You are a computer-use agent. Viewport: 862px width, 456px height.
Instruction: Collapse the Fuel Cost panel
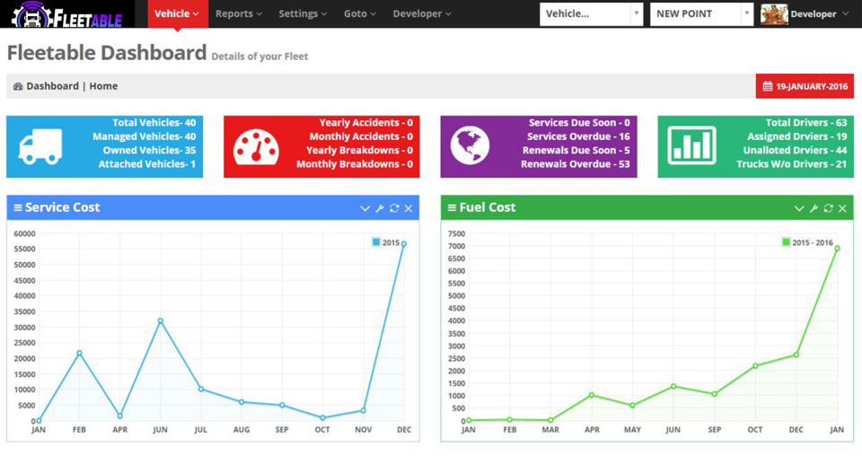pos(798,208)
